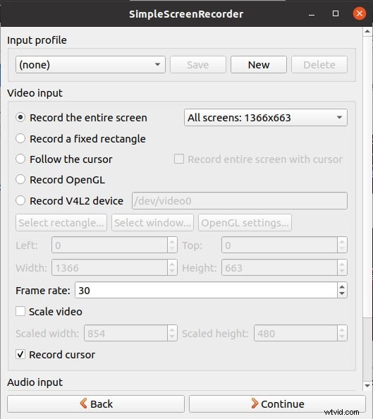Image resolution: width=373 pixels, height=419 pixels.
Task: Decrease Scaled height with down arrow
Action: pos(342,337)
